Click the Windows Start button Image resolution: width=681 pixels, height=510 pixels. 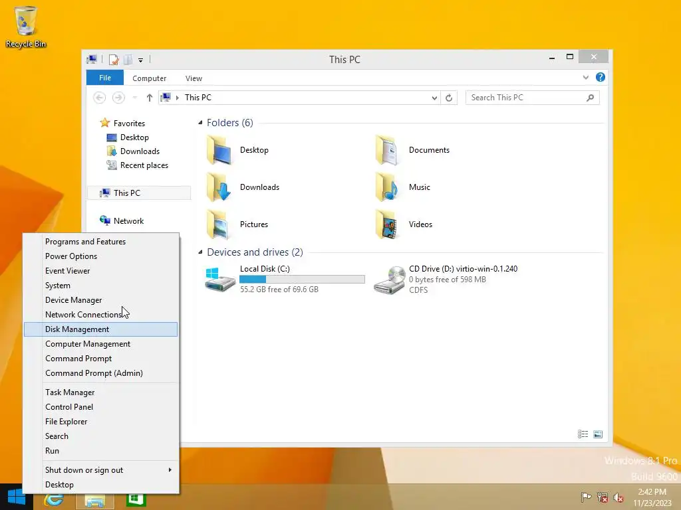pyautogui.click(x=16, y=497)
